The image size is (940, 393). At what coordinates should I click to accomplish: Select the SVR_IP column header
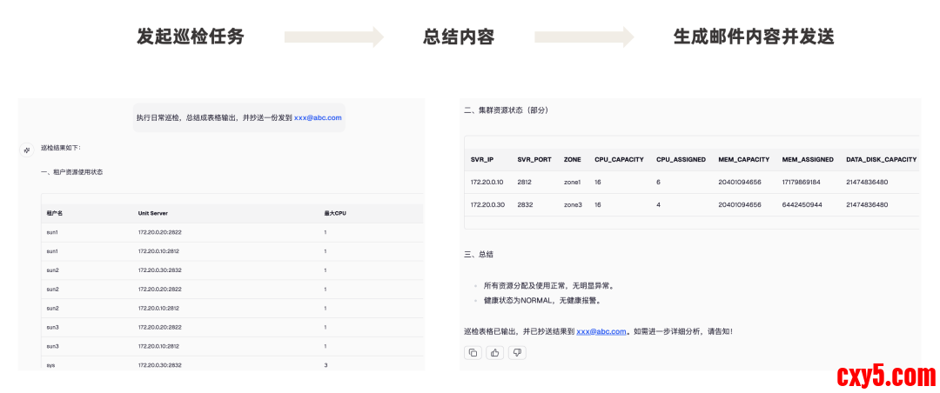[x=483, y=160]
